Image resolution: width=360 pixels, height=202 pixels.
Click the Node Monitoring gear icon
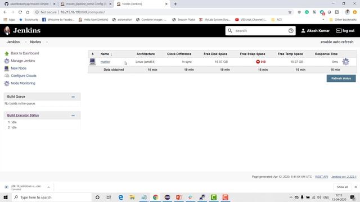pyautogui.click(x=7, y=84)
